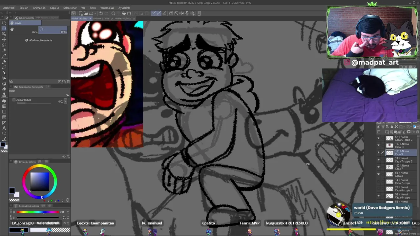Open the angle 45 dropdown arrow
Image resolution: width=420 pixels, height=236 pixels.
pyautogui.click(x=65, y=102)
